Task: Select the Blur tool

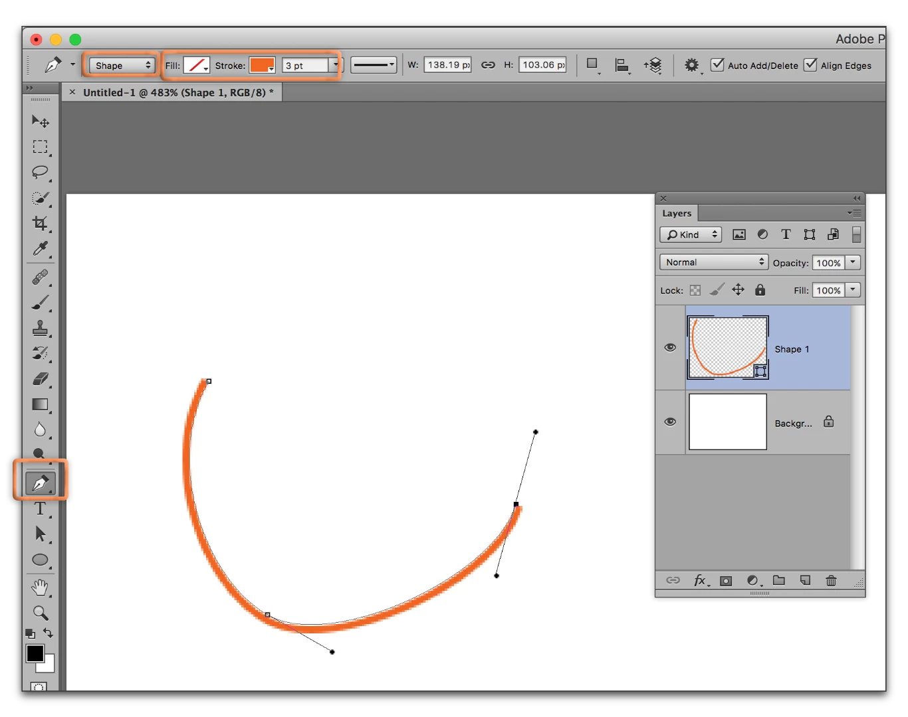Action: click(x=40, y=430)
